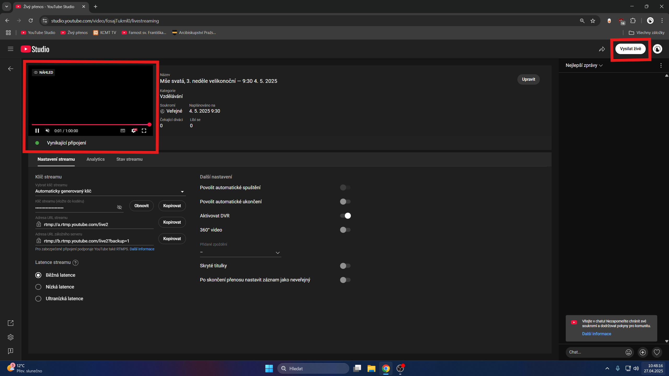This screenshot has height=376, width=669.
Task: Reveal stream key with eye icon
Action: coord(119,207)
